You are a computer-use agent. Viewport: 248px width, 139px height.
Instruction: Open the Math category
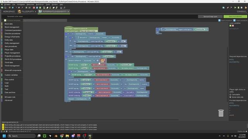[x=7, y=86]
